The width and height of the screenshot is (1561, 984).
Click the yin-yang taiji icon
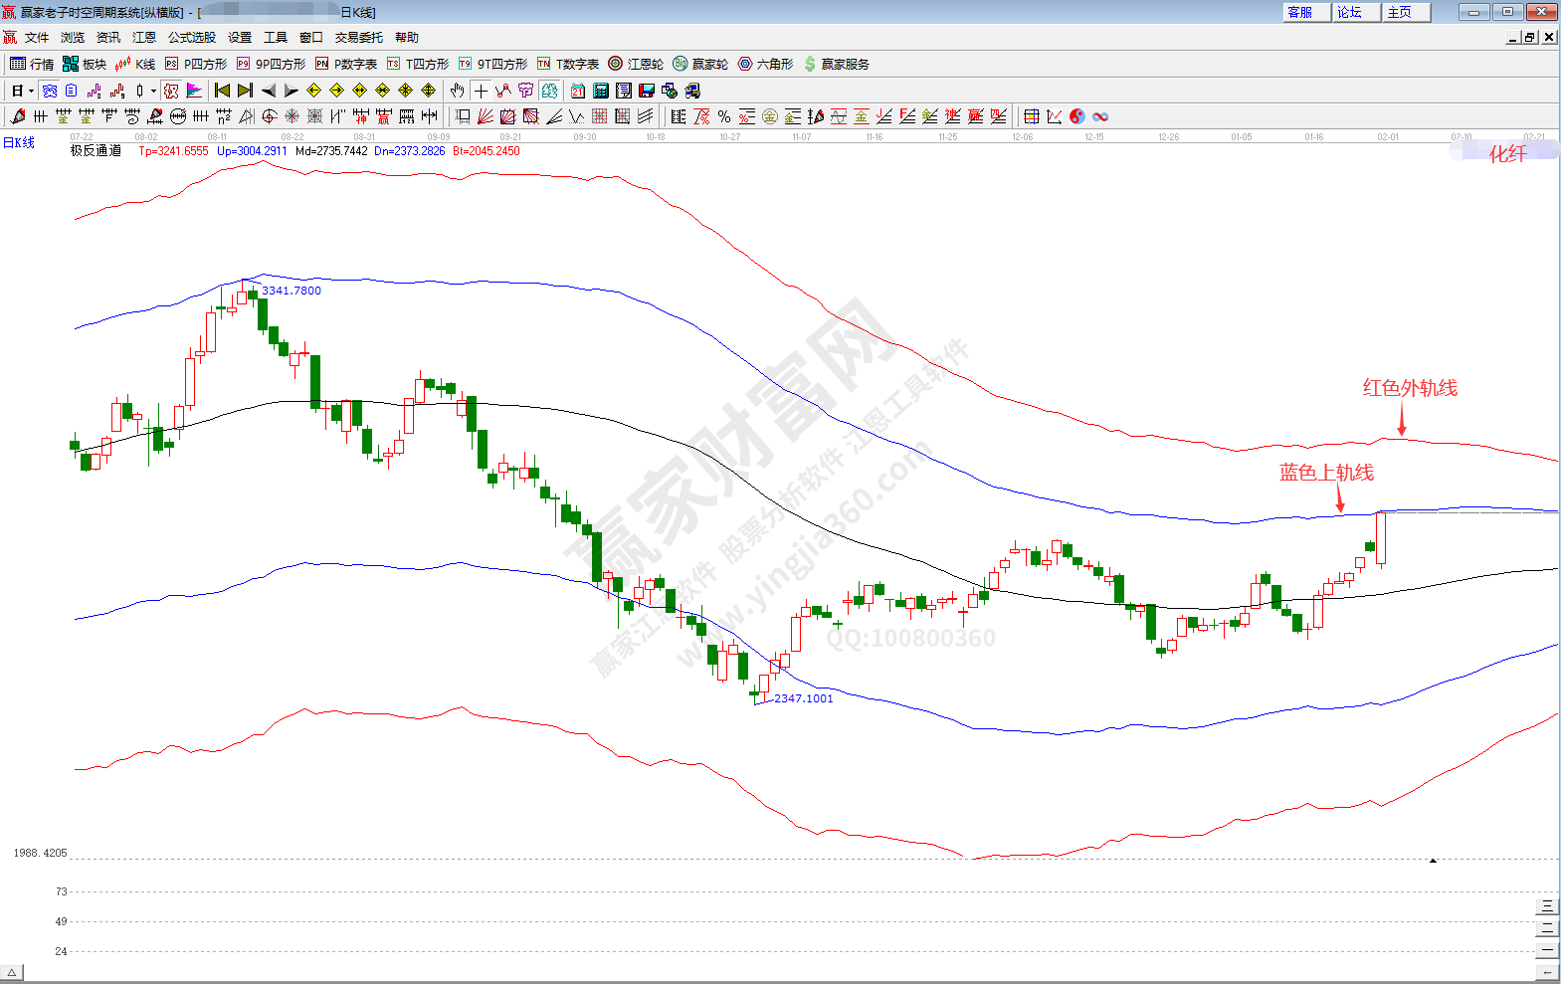coord(1077,116)
